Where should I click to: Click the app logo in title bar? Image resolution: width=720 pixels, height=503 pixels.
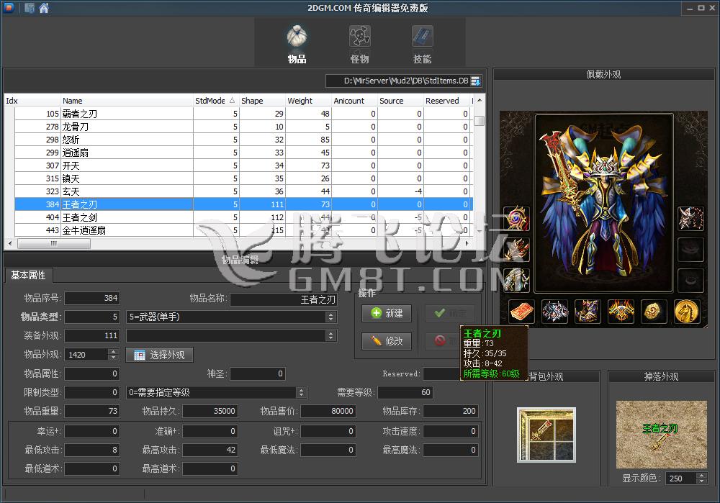point(9,8)
